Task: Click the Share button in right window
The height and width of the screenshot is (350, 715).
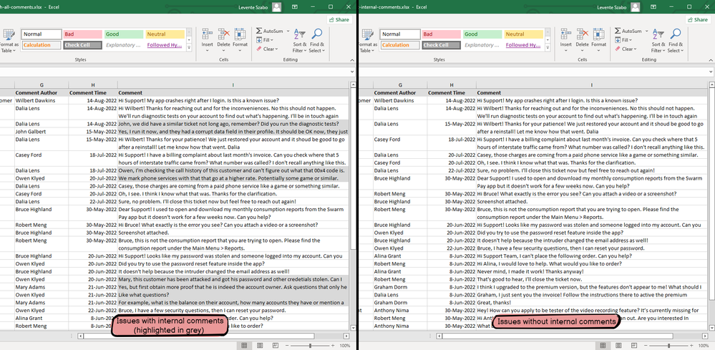Action: click(697, 20)
